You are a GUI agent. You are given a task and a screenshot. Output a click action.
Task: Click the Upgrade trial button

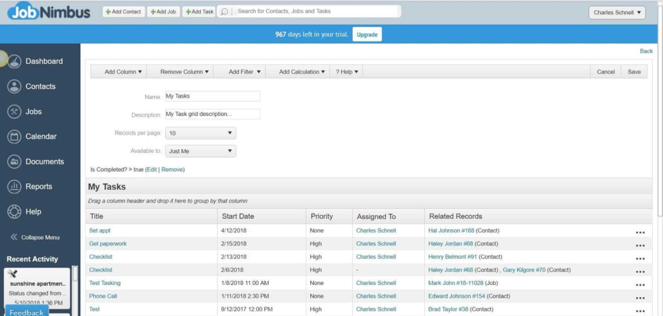tap(367, 35)
